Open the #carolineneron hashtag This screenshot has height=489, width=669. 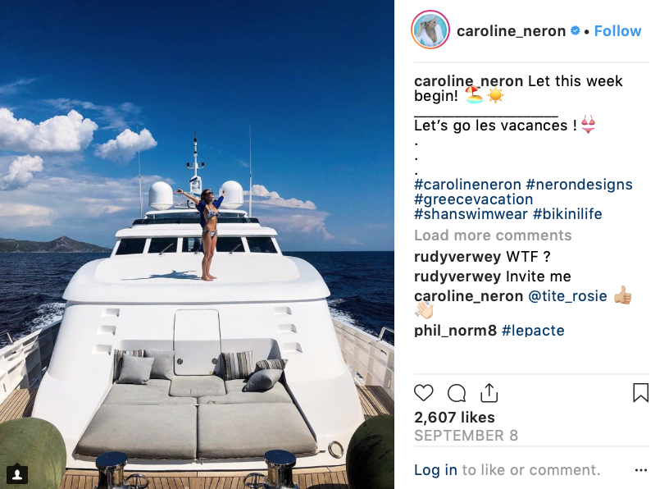(467, 185)
